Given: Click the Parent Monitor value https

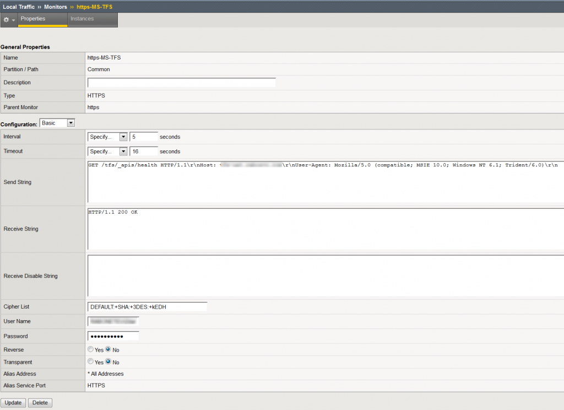Looking at the screenshot, I should (93, 107).
